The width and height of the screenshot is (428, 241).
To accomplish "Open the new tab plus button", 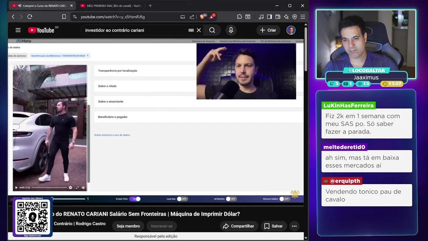I will pos(150,6).
